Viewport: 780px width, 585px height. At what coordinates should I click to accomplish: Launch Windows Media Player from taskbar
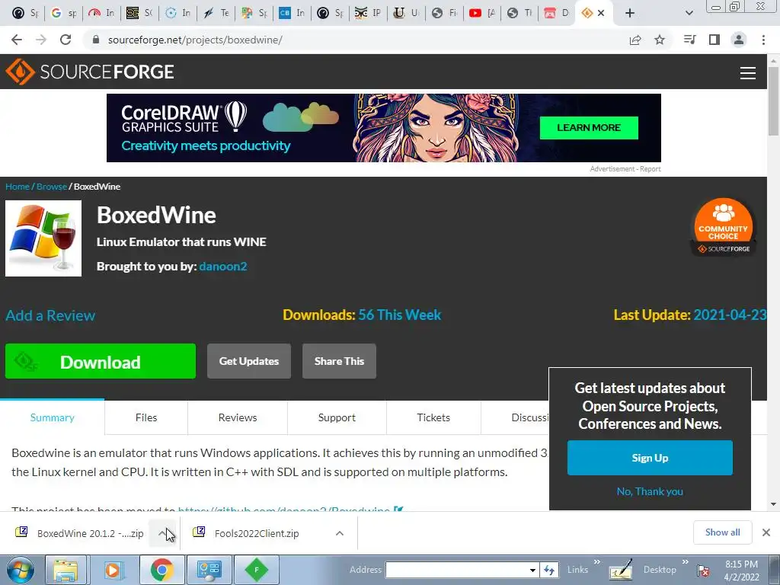113,570
